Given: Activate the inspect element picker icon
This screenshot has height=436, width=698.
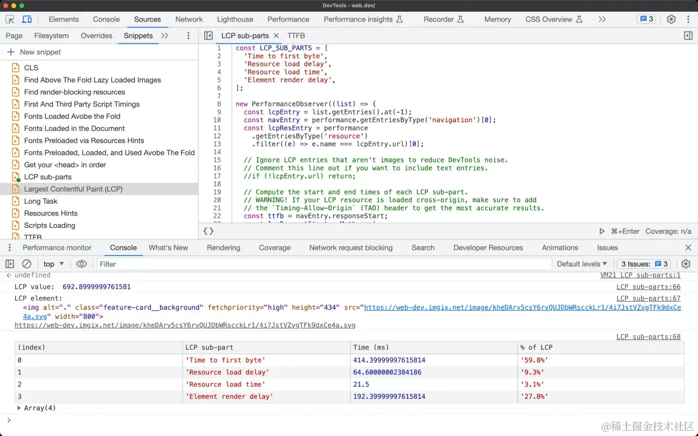Looking at the screenshot, I should pyautogui.click(x=10, y=19).
